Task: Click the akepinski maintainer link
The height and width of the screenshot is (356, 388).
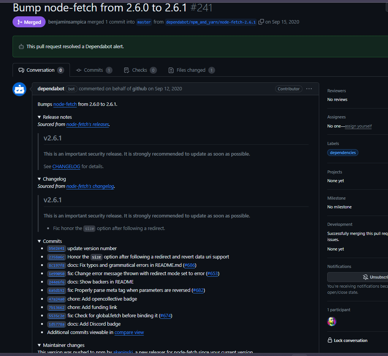Action: click(123, 352)
